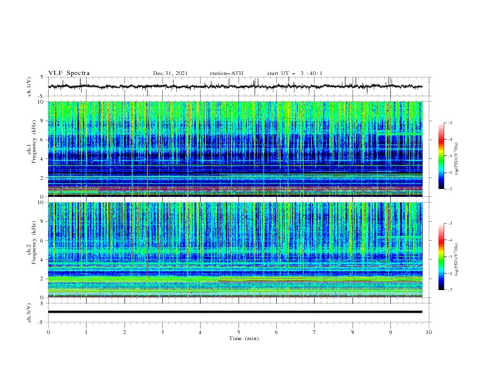483x373 pixels.
Task: Click the '2' kHz tick on ch.1 frequency axis
Action: click(x=42, y=178)
